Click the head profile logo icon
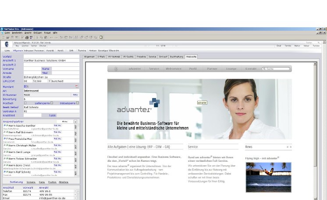Screen dimensions: 327x200 click(x=7, y=44)
